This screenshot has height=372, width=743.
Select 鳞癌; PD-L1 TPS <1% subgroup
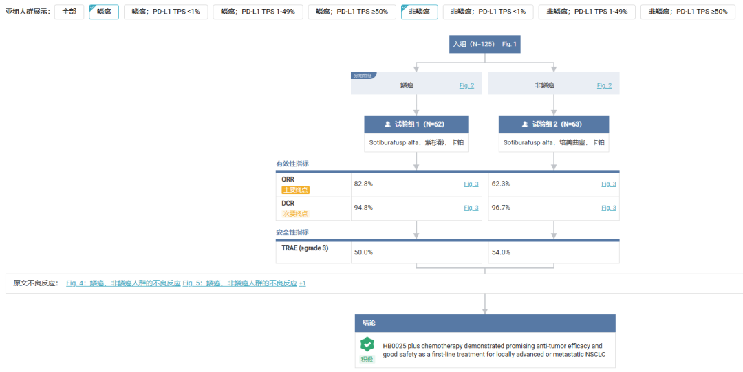click(x=166, y=12)
